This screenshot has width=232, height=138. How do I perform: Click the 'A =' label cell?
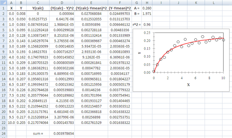137,8
